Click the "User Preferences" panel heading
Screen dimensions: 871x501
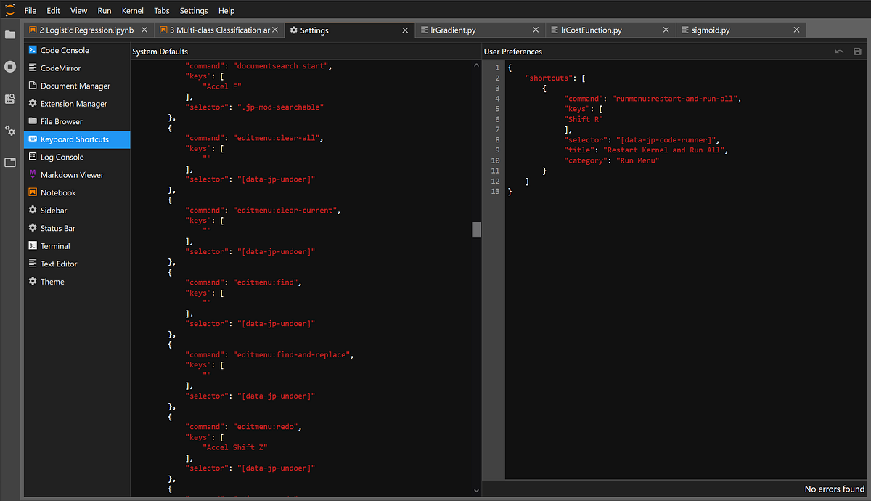tap(514, 52)
